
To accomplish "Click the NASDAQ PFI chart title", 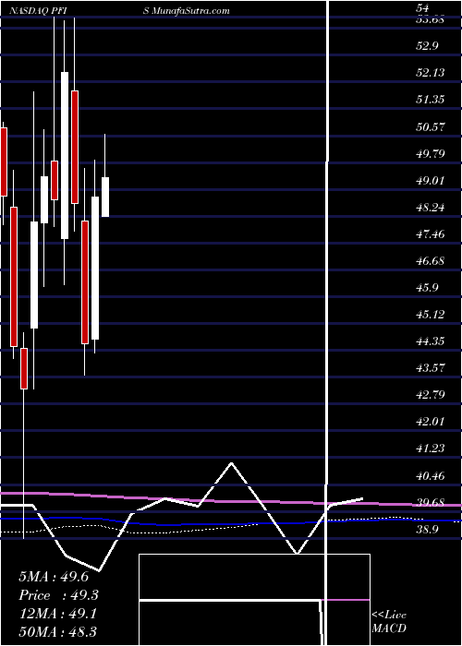I will tap(40, 11).
